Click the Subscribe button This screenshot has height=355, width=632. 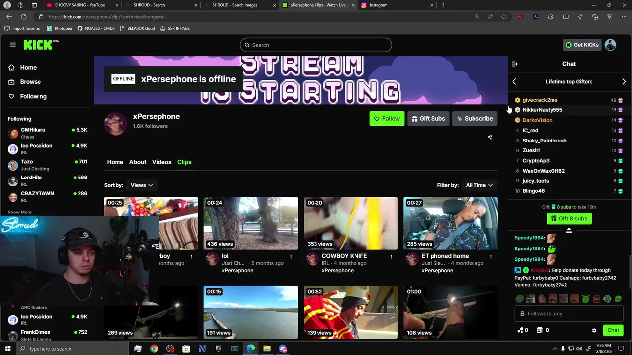point(474,119)
